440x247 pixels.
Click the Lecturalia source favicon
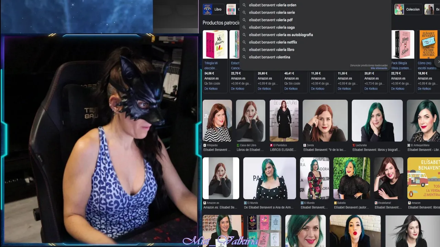point(354,145)
